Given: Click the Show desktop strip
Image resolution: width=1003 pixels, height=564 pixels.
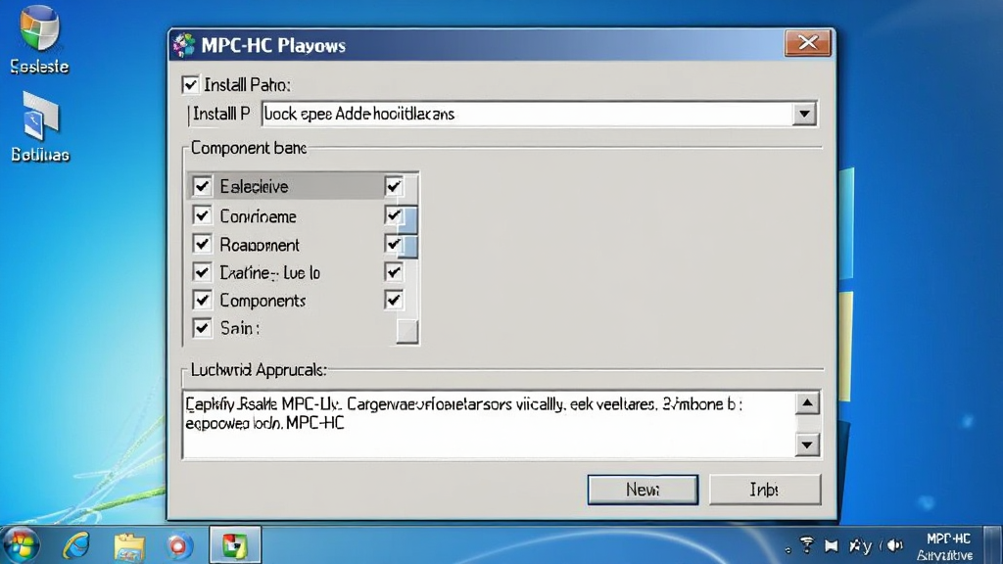Looking at the screenshot, I should [993, 545].
